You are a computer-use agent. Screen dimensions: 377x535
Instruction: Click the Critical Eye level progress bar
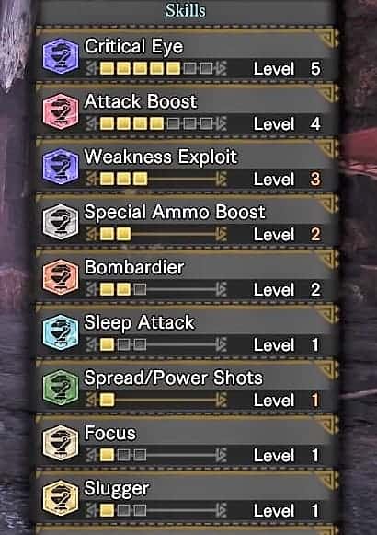[156, 68]
